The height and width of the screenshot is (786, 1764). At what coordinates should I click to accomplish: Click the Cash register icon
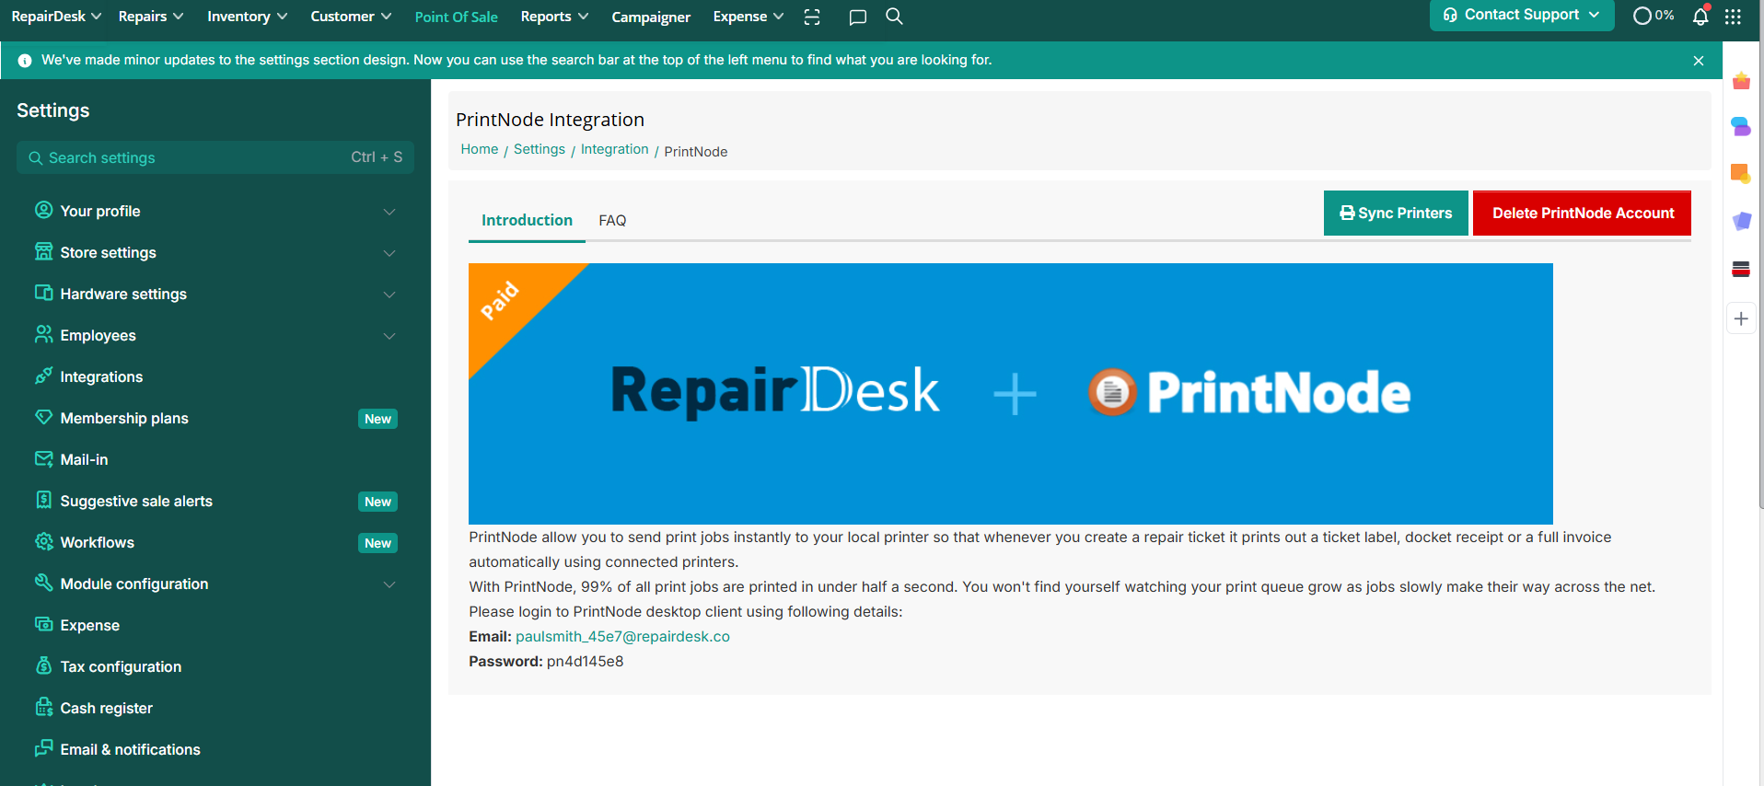coord(43,707)
